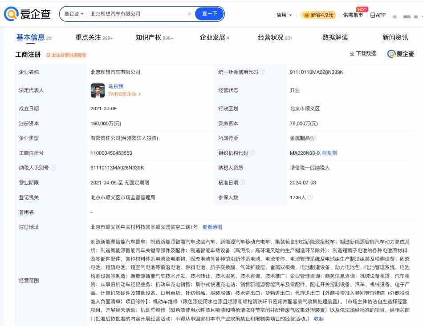Click the 发生变更时提醒我 bell reminder
The image size is (423, 326).
(66, 55)
